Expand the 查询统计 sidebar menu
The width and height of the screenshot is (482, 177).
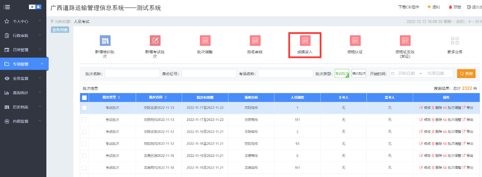(x=23, y=93)
